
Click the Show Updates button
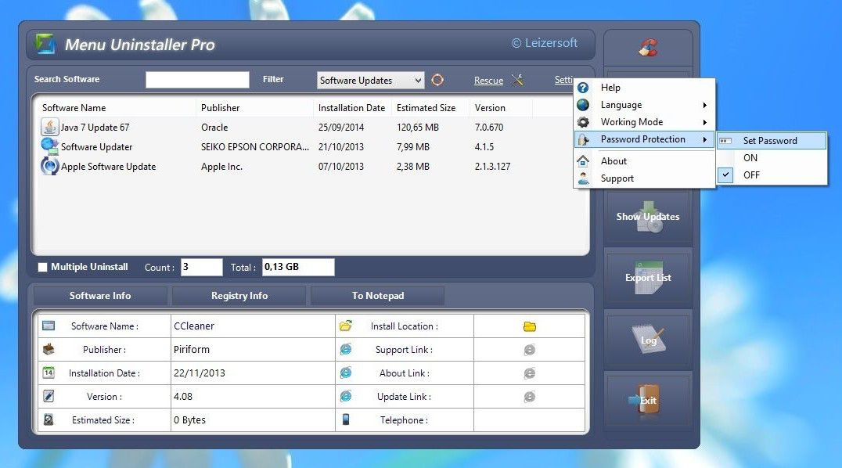click(648, 217)
